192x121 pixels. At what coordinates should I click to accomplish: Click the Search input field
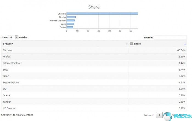point(170,37)
